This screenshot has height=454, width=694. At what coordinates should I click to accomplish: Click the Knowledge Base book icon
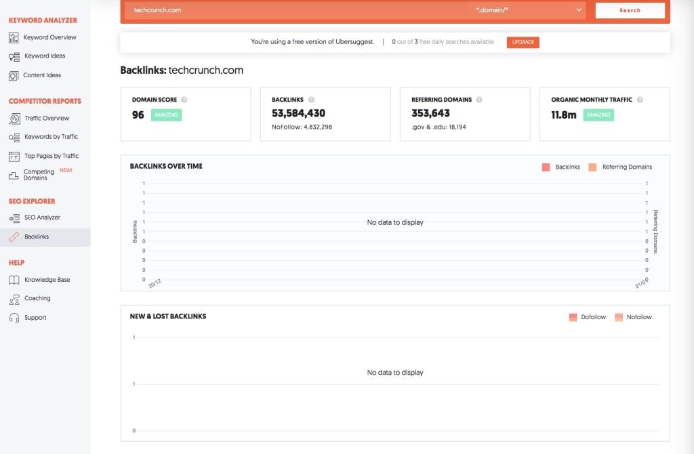coord(14,280)
